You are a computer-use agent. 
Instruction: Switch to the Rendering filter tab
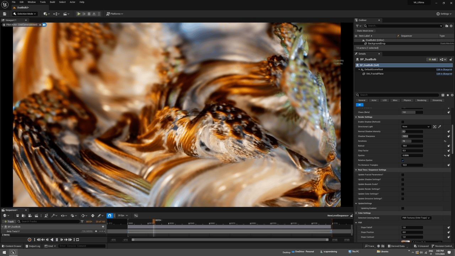point(421,100)
